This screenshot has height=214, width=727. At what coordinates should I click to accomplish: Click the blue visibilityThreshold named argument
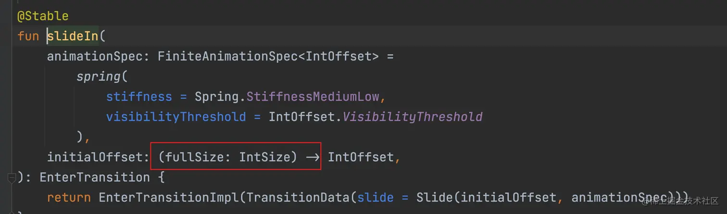pos(175,117)
